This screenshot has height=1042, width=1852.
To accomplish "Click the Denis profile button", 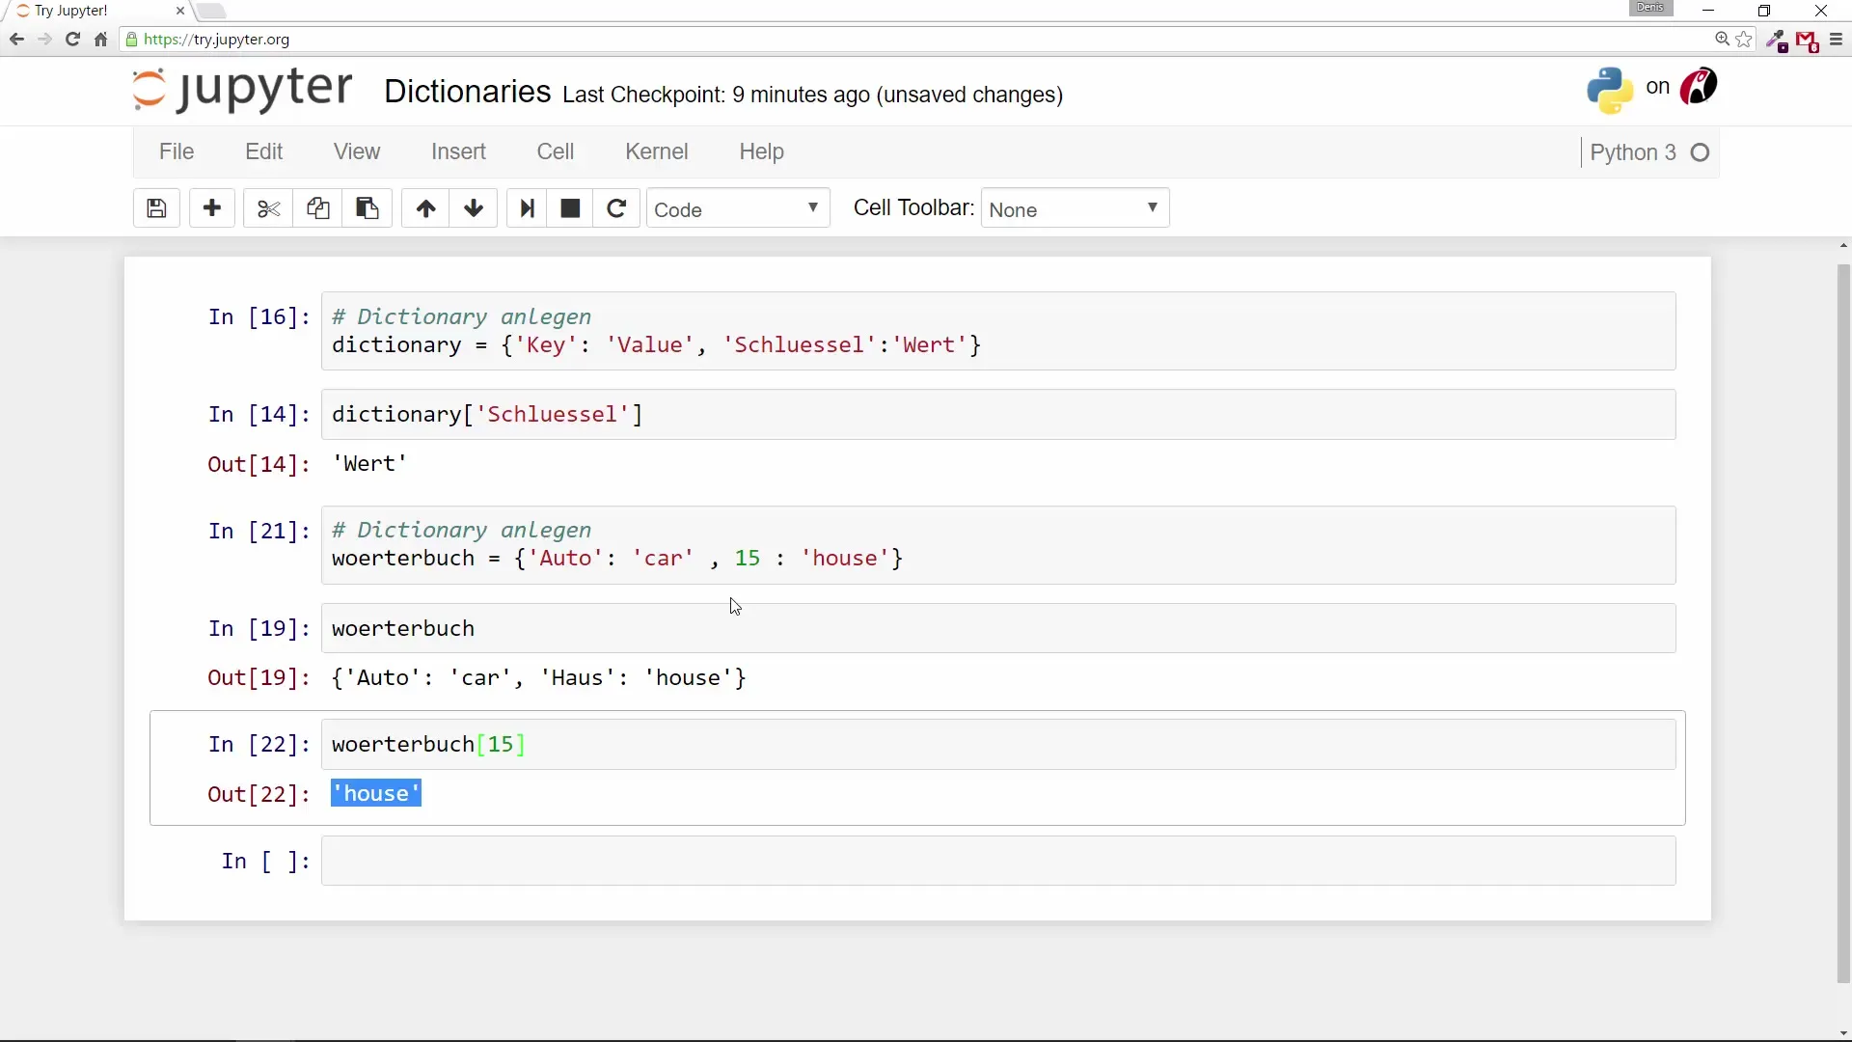I will pos(1650,8).
